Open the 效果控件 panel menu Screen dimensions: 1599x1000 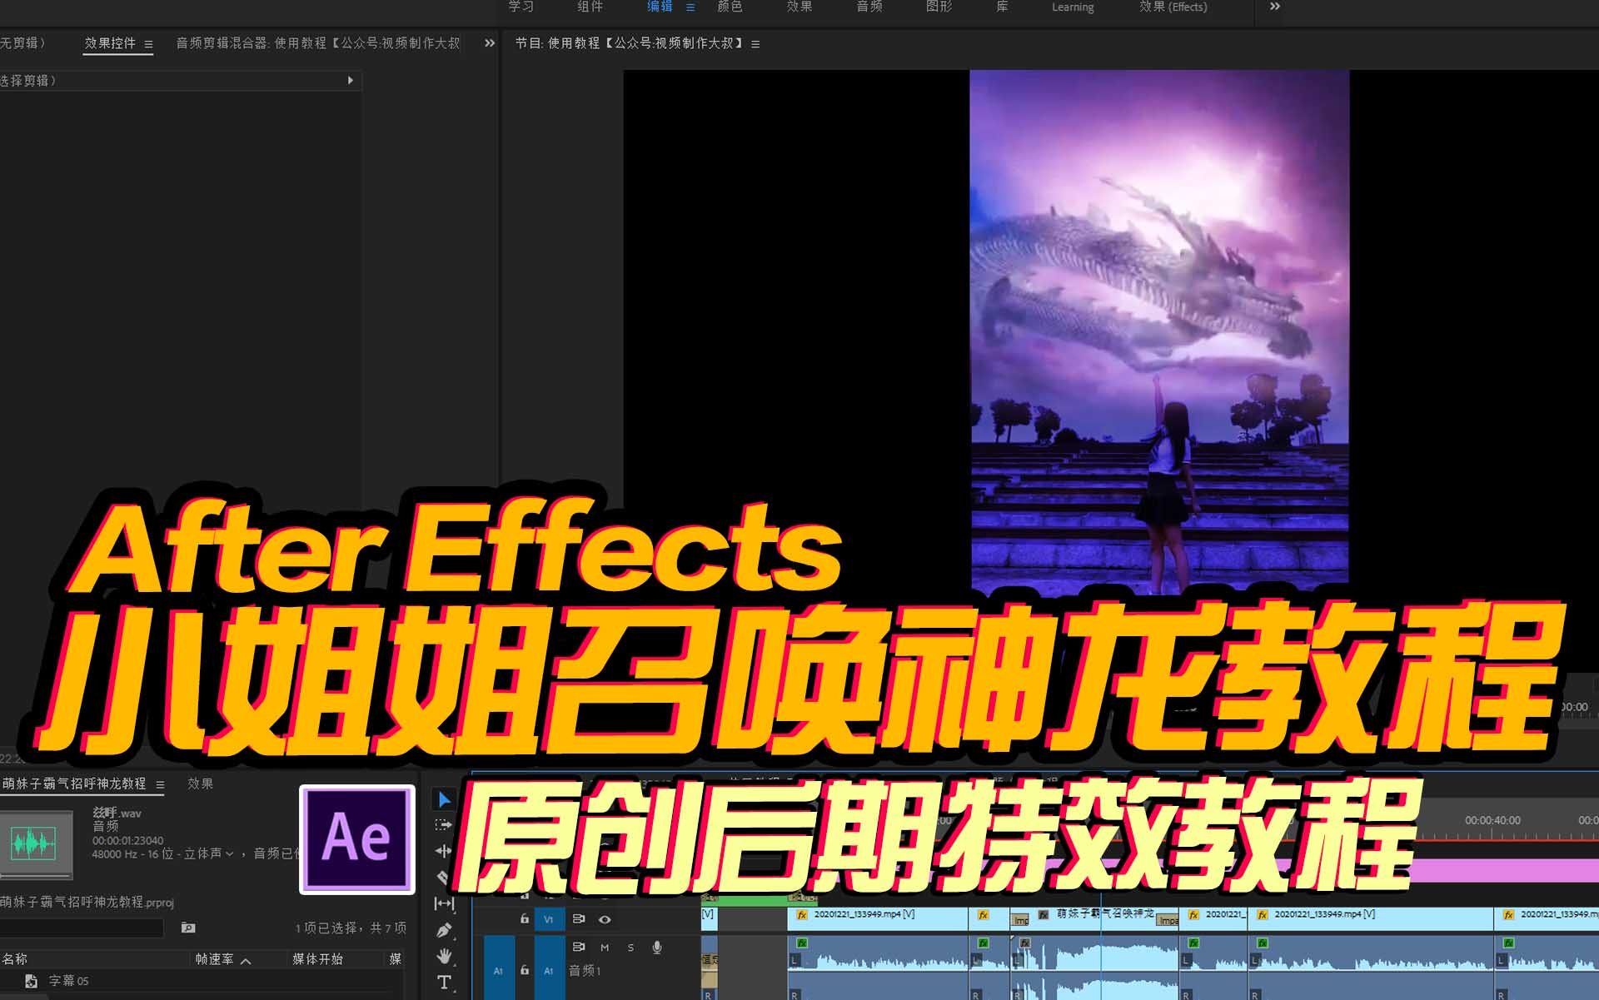pyautogui.click(x=148, y=44)
